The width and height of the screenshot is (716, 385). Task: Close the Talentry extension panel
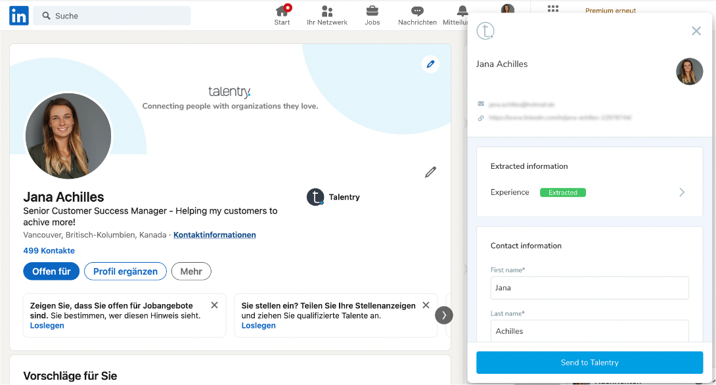pos(696,31)
